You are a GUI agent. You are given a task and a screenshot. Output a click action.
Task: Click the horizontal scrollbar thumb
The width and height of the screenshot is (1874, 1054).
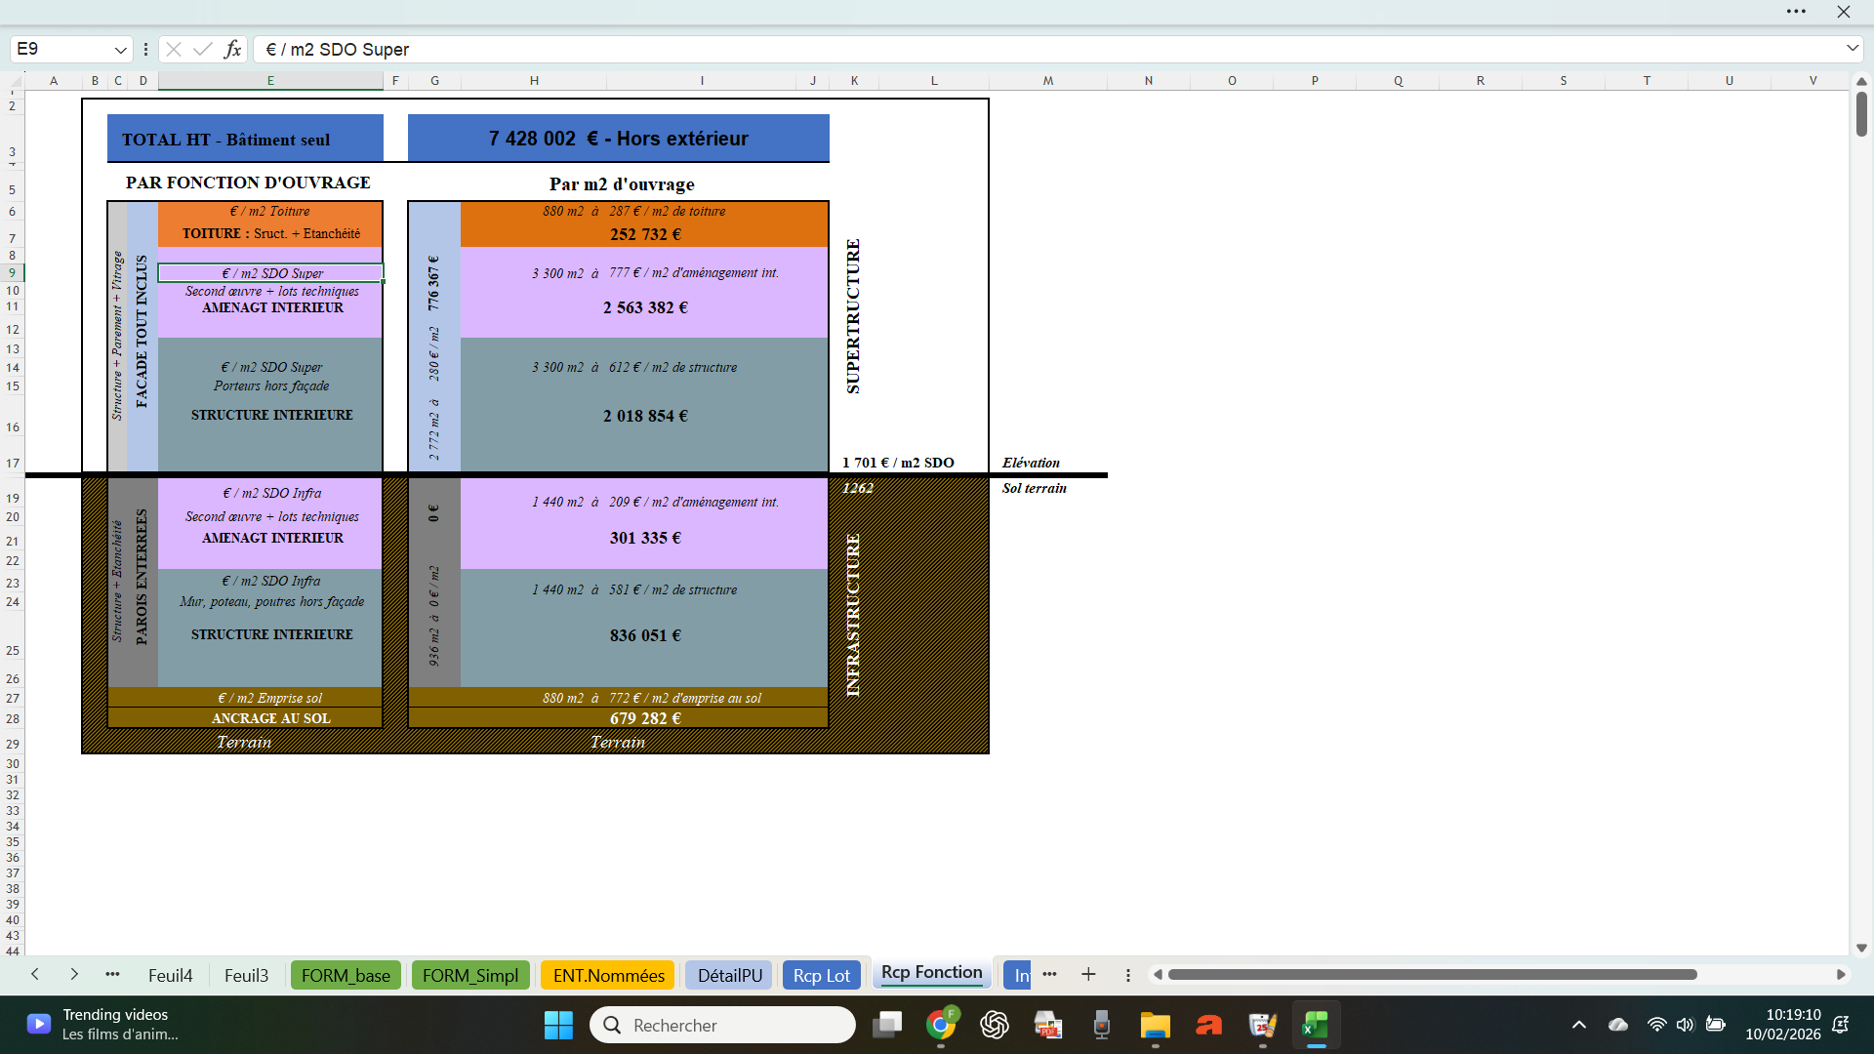(1432, 974)
